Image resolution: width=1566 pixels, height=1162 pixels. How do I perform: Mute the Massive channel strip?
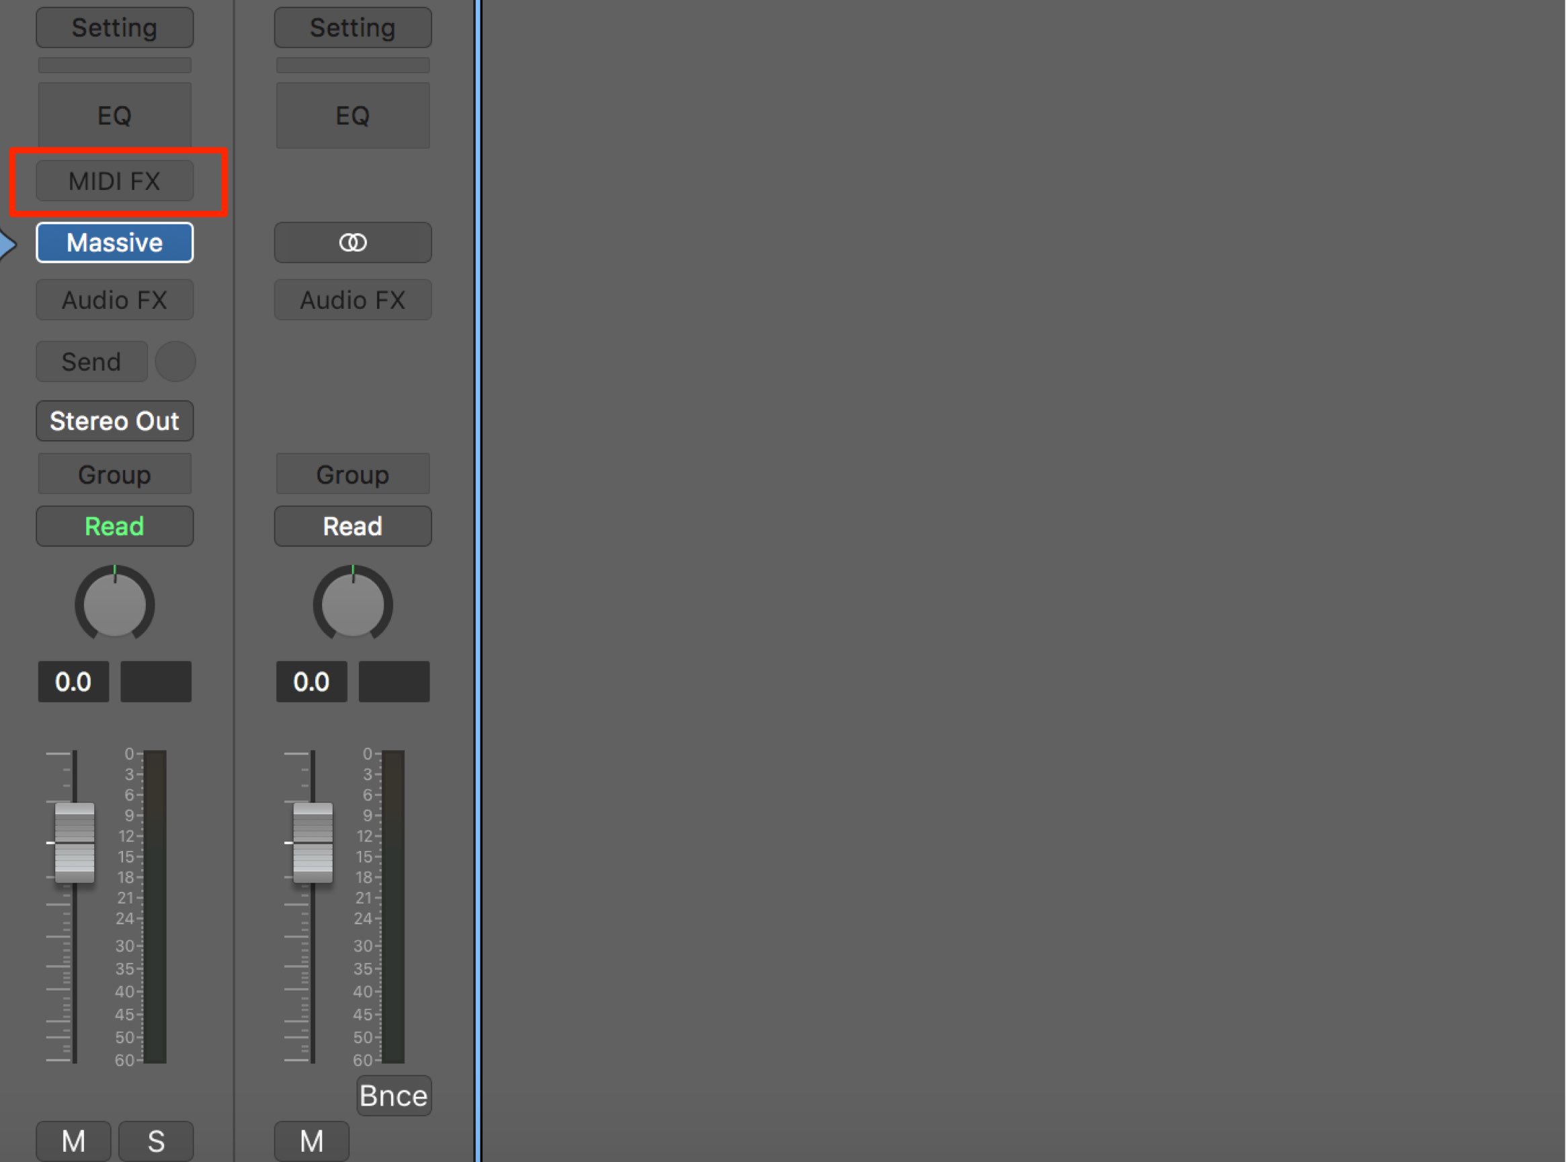[x=73, y=1141]
